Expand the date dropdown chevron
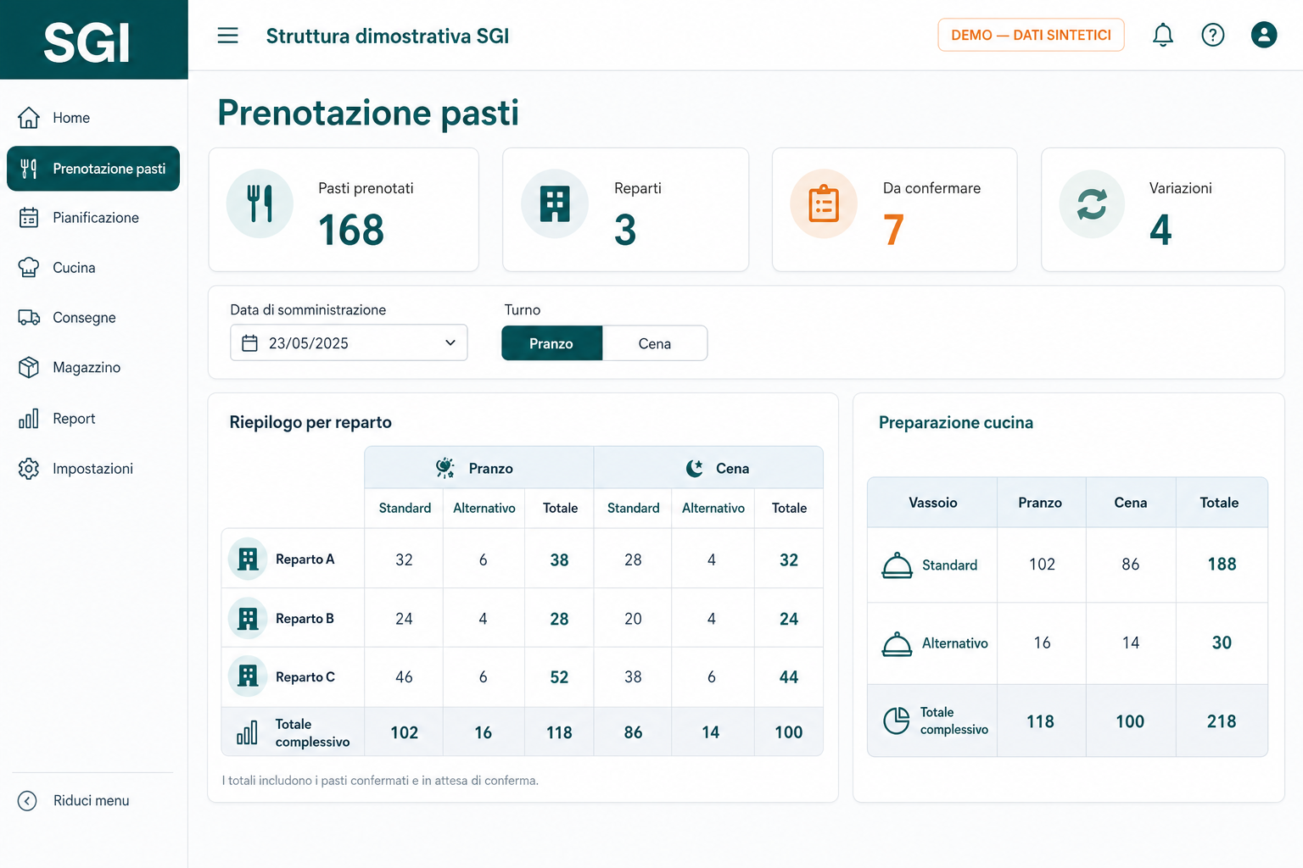This screenshot has width=1303, height=868. 450,342
